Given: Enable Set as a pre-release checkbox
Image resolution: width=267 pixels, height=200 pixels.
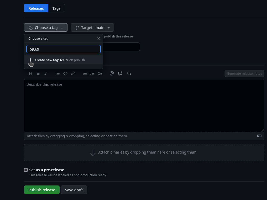Looking at the screenshot, I should pos(26,170).
